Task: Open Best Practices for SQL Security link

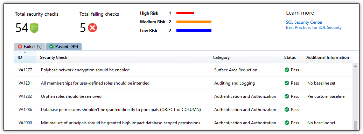Action: click(314, 27)
